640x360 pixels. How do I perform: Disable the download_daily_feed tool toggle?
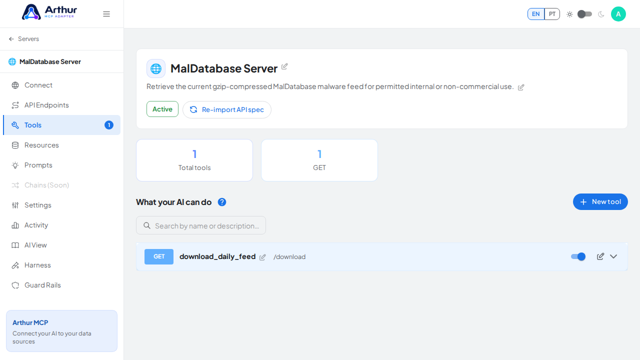pos(578,256)
